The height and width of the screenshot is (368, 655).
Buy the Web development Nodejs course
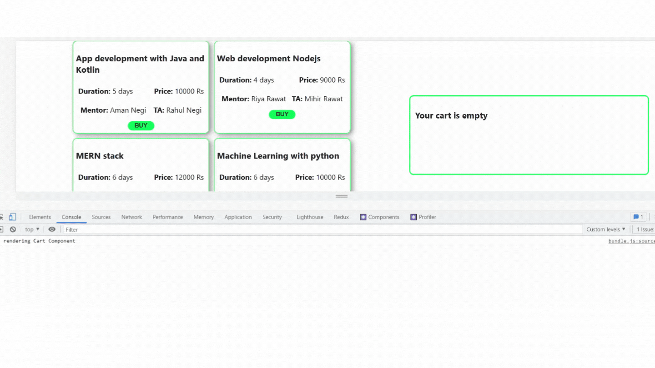pyautogui.click(x=282, y=114)
